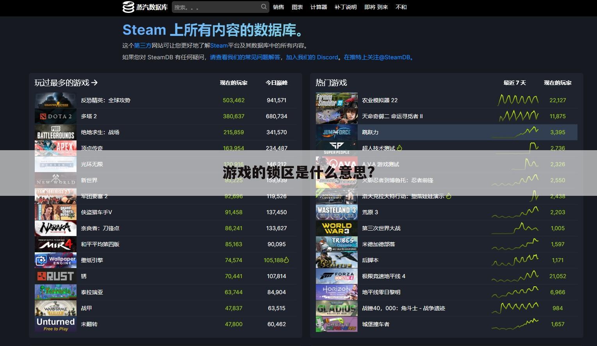Open the 计算器 menu item
Screen dimensions: 597x346
pyautogui.click(x=319, y=7)
